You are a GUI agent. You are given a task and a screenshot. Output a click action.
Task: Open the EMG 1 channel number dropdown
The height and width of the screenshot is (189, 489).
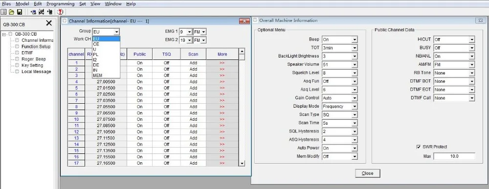click(189, 32)
